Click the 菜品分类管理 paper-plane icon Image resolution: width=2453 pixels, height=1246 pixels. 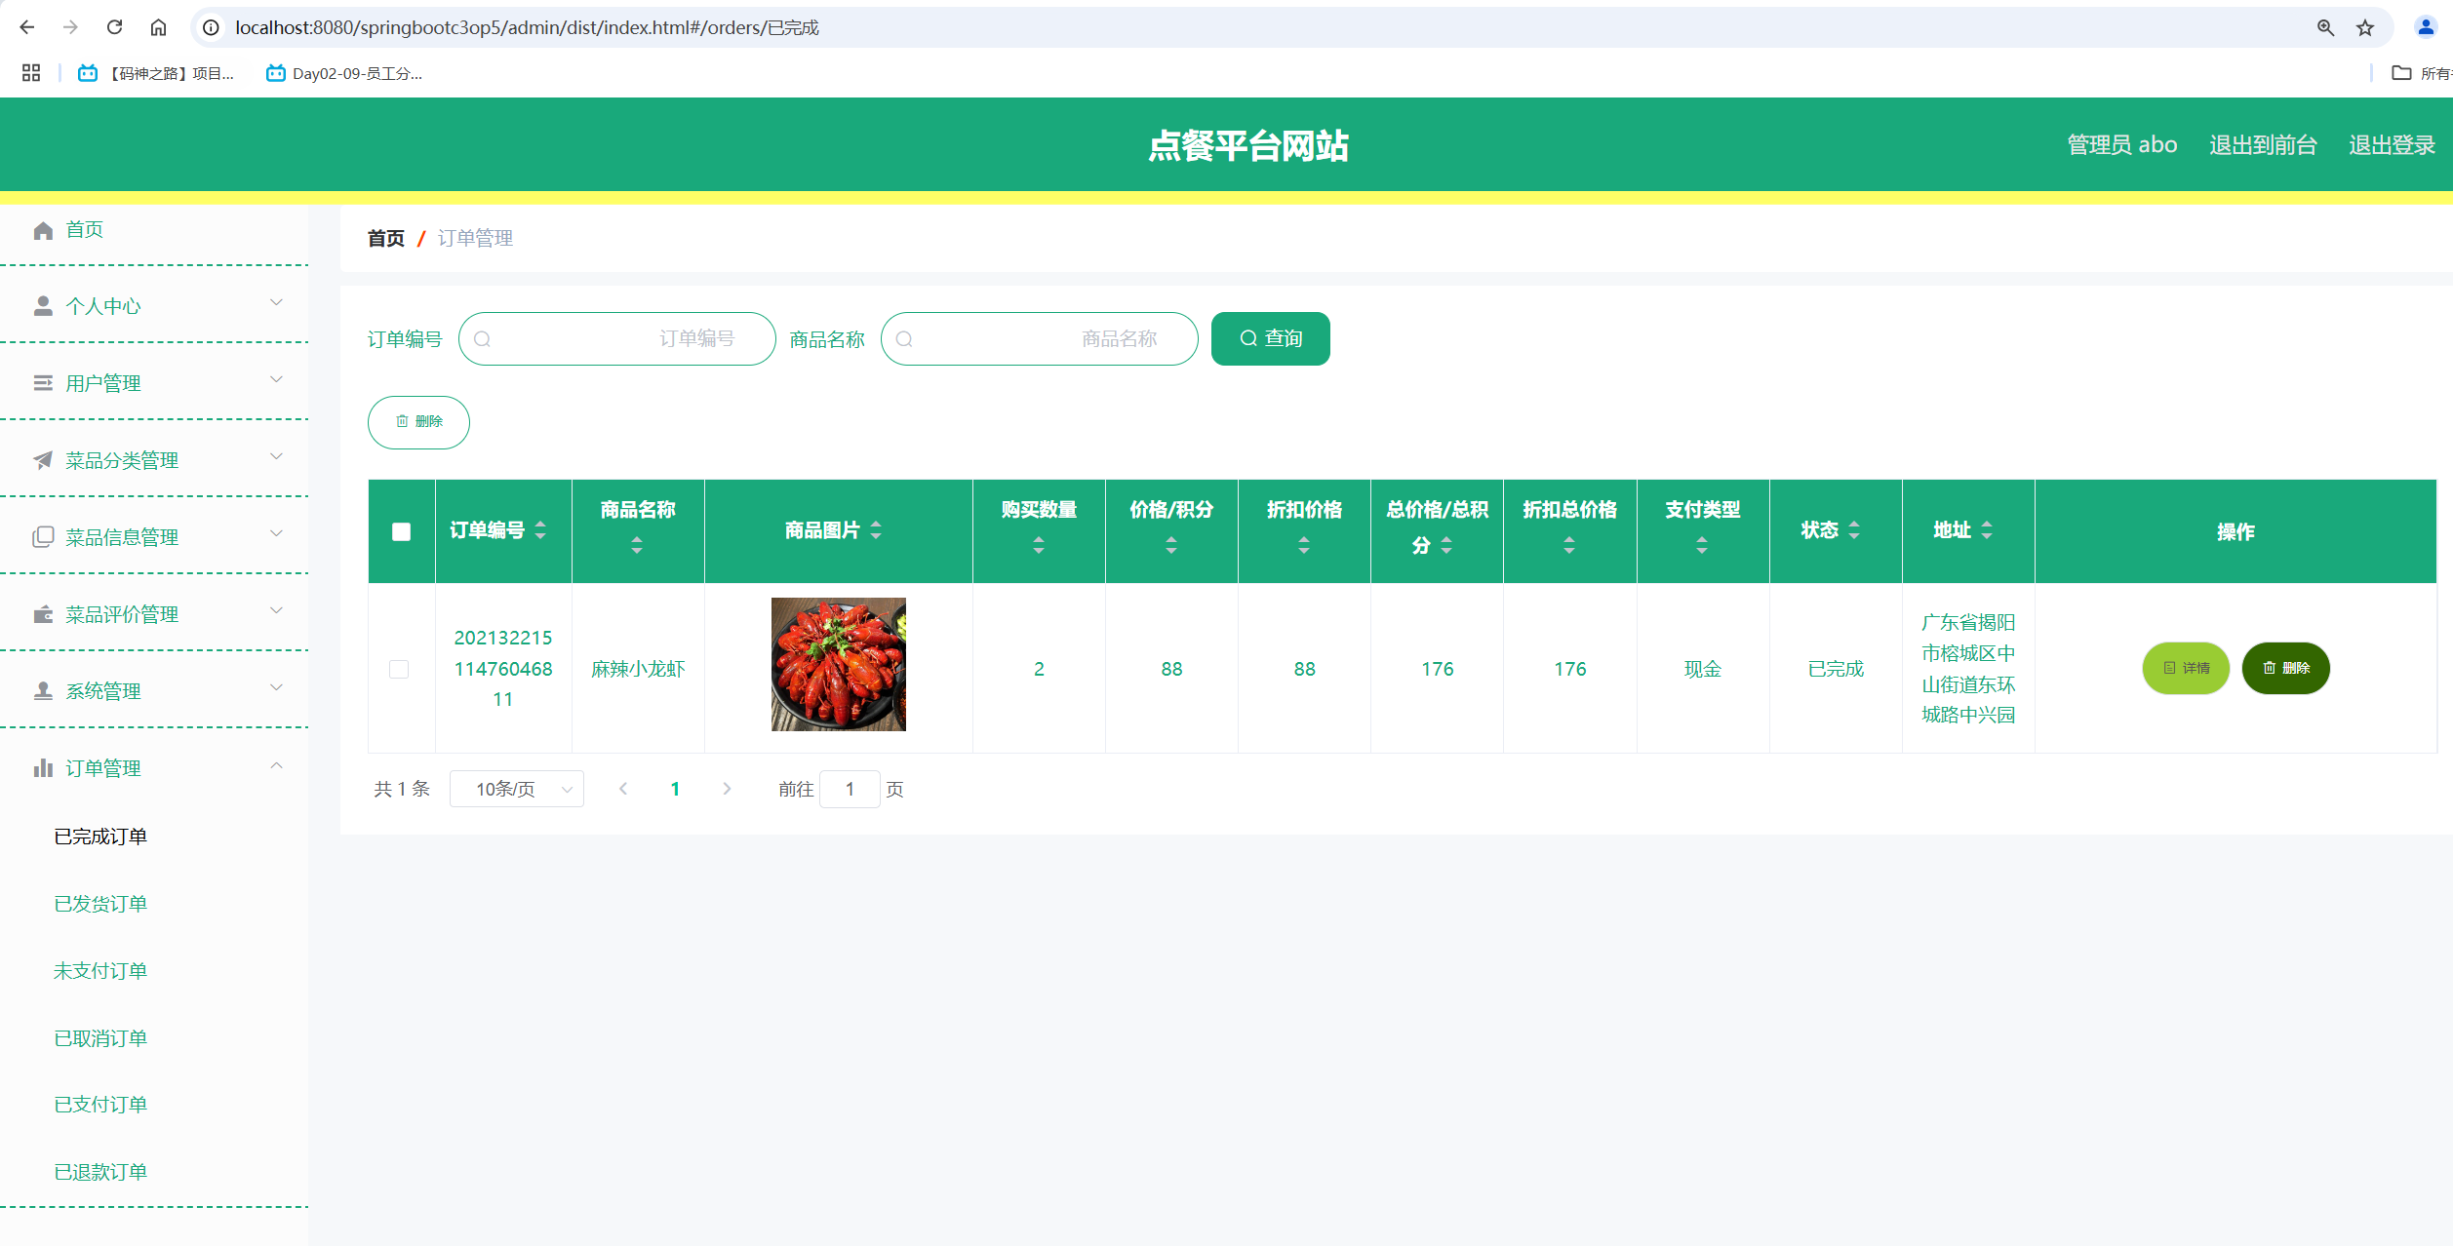tap(43, 459)
